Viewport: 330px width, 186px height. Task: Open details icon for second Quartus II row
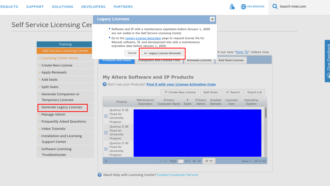106,133
